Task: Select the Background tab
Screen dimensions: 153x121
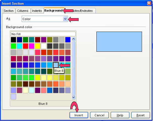Action: coord(54,10)
